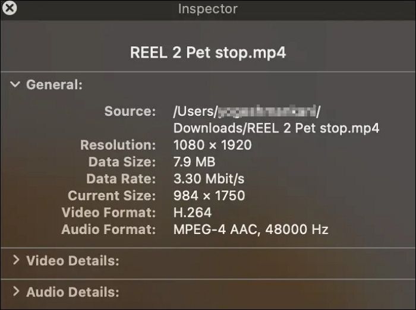Click the Source label
The image size is (416, 310).
pyautogui.click(x=130, y=111)
